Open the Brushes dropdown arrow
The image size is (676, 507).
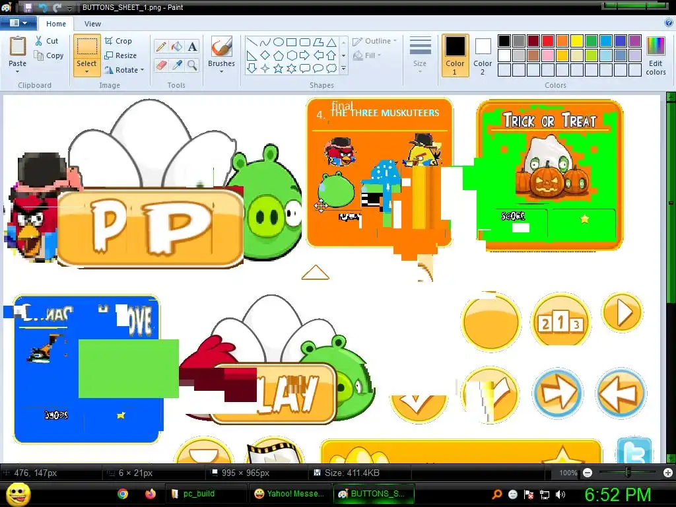click(221, 72)
